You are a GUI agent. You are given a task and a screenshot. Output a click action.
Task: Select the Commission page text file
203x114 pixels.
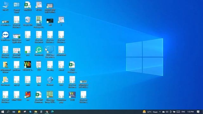click(x=61, y=97)
